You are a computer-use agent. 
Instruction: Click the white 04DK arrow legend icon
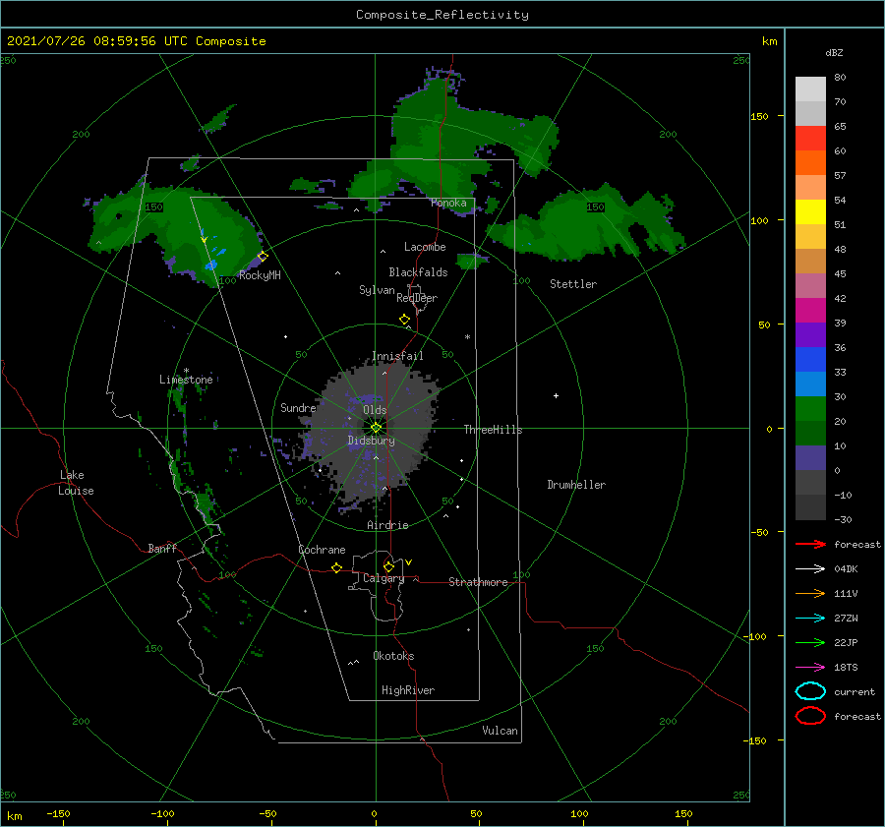click(x=810, y=569)
